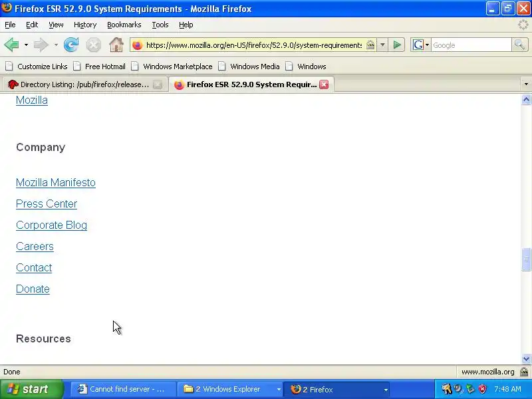Open the History menu

(x=85, y=25)
